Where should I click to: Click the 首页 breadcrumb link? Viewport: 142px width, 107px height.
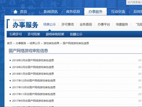pos(10,43)
